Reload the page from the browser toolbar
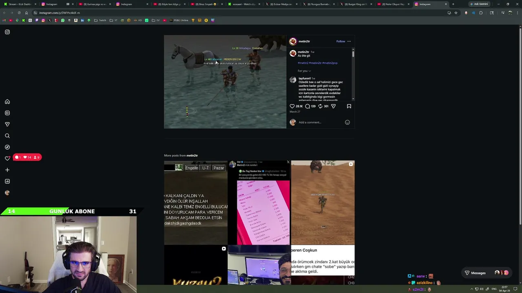The image size is (522, 293). [19, 13]
